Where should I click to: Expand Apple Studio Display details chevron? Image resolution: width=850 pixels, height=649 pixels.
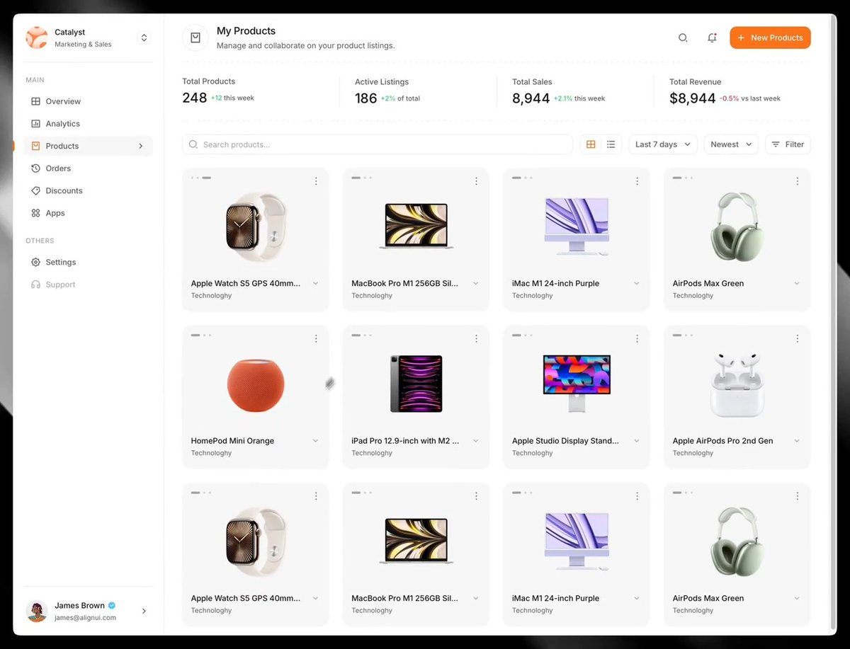point(637,441)
